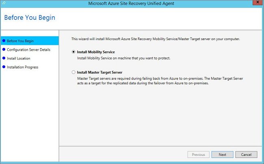Click the Azure Site Recovery title bar icon

4,3
